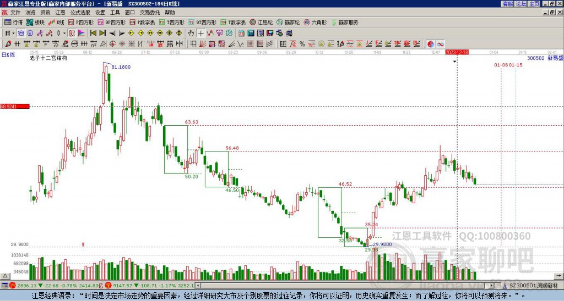The width and height of the screenshot is (564, 301).
Task: Step chart right with black arrow
Action: (122, 34)
